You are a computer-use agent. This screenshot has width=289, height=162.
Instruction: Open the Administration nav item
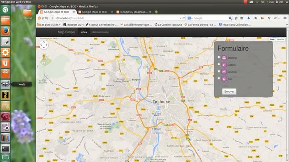click(x=101, y=32)
